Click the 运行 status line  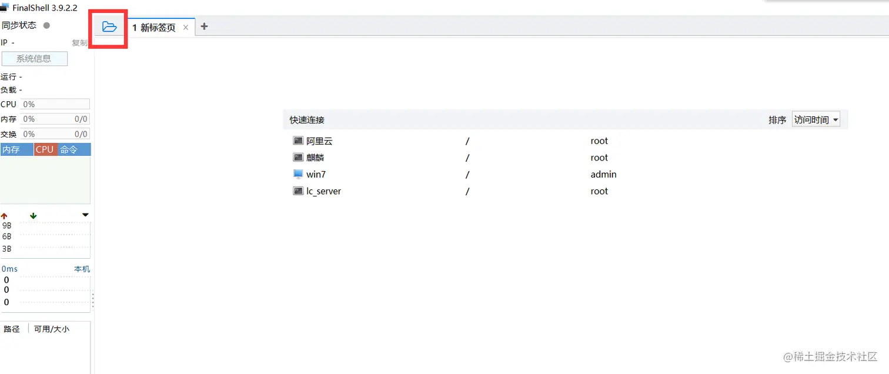click(11, 77)
